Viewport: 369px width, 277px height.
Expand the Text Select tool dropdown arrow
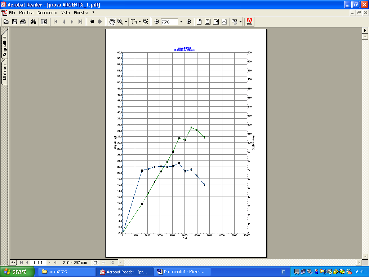coord(139,22)
